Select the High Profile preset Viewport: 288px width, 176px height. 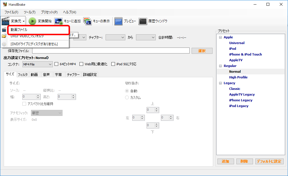pos(238,77)
